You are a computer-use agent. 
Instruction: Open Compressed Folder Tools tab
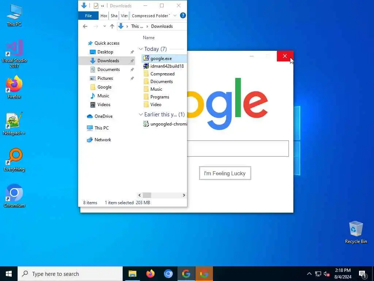[151, 15]
